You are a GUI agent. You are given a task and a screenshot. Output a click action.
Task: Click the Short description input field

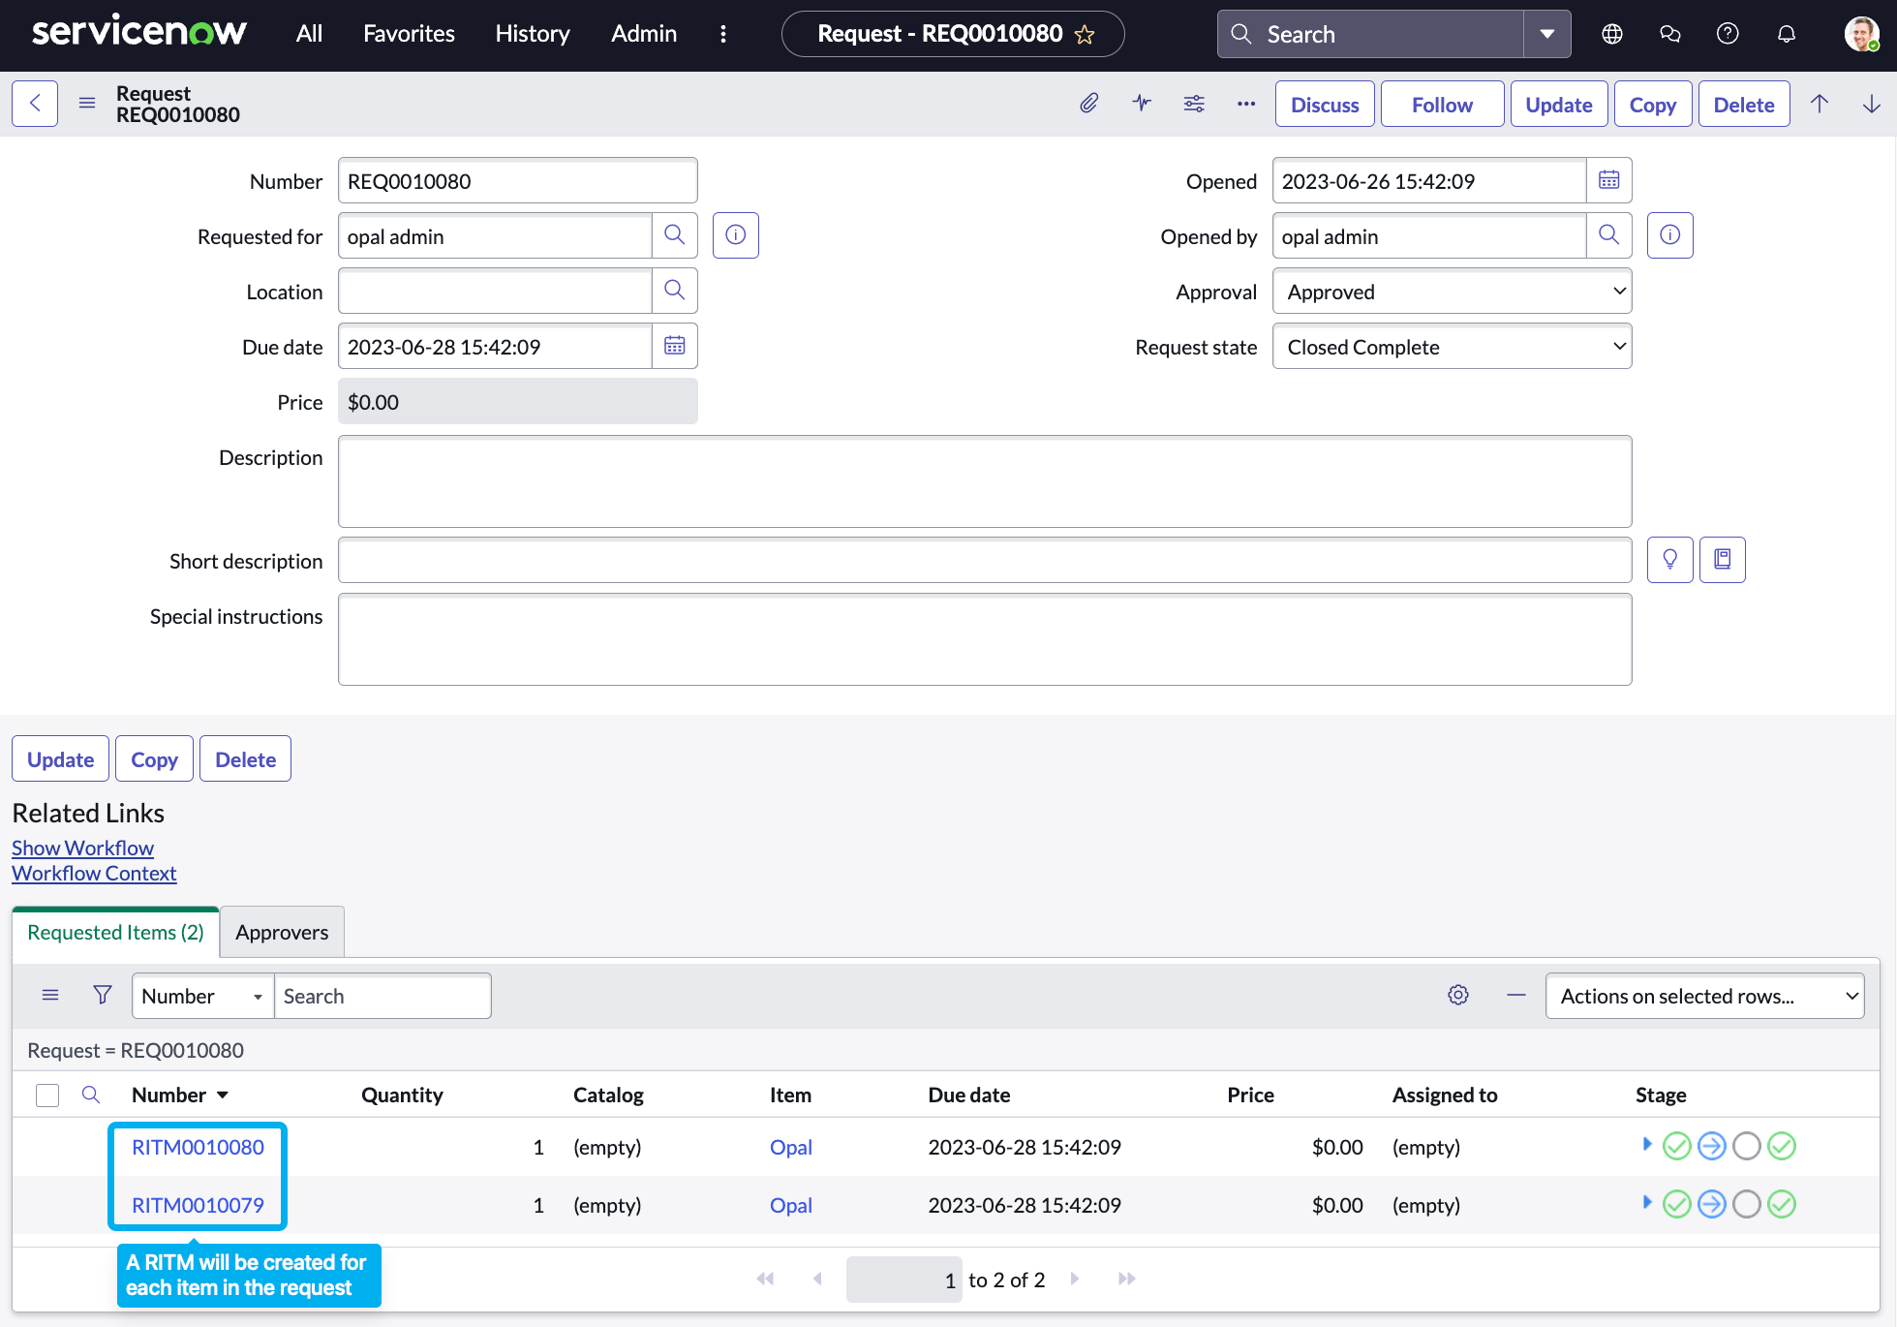pyautogui.click(x=984, y=561)
